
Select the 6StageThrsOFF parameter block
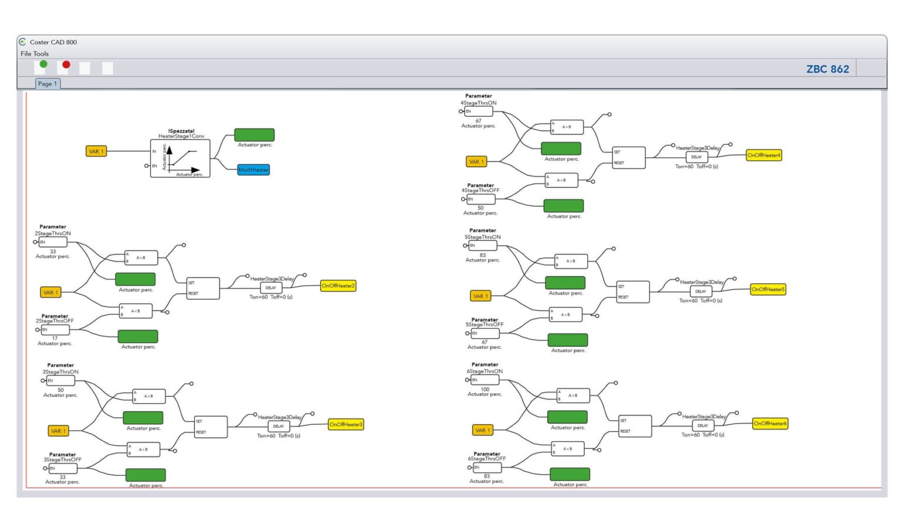(x=487, y=468)
